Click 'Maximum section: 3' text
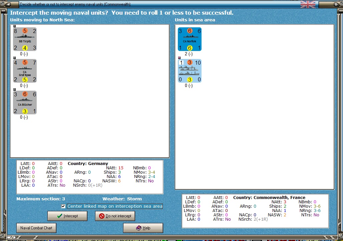 coord(41,199)
